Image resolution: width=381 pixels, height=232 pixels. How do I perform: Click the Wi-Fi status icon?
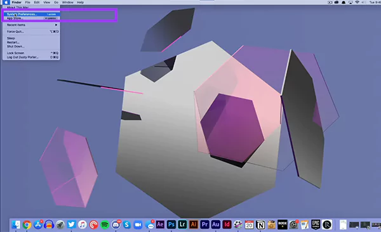coord(357,2)
